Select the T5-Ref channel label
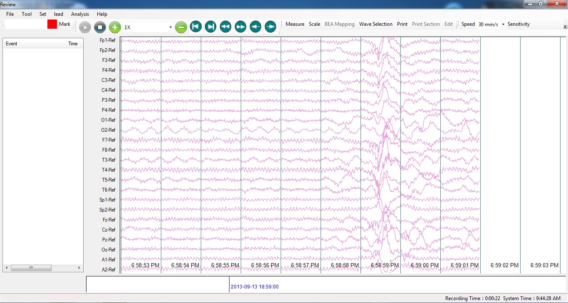This screenshot has width=568, height=303. tap(109, 180)
